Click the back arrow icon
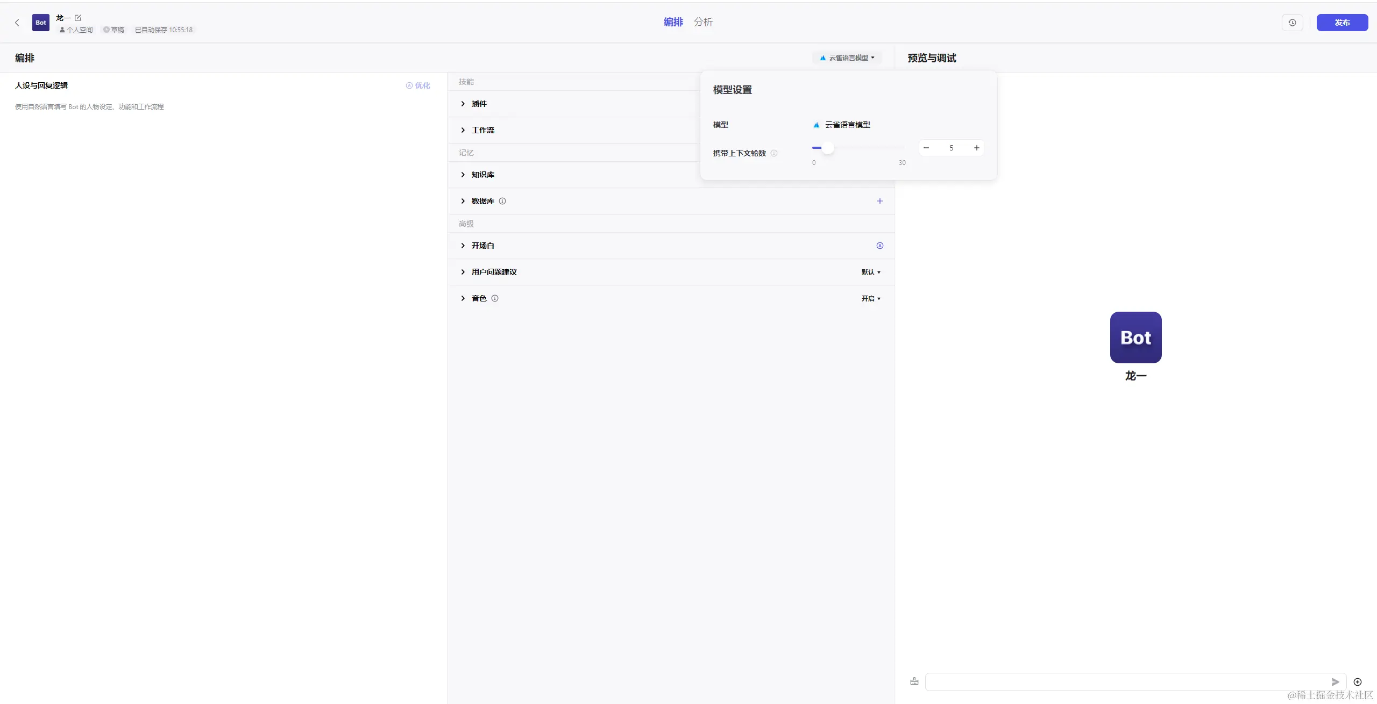The height and width of the screenshot is (704, 1377). click(17, 23)
